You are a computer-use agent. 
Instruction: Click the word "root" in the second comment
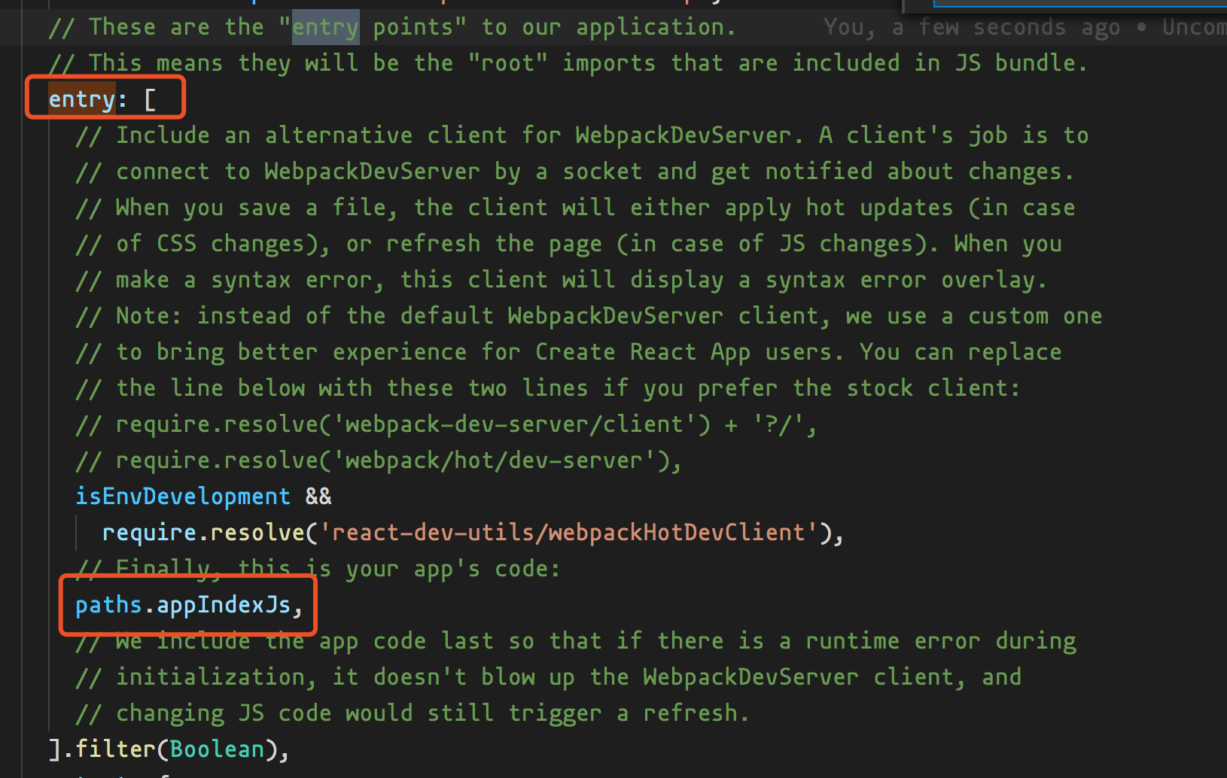coord(508,63)
